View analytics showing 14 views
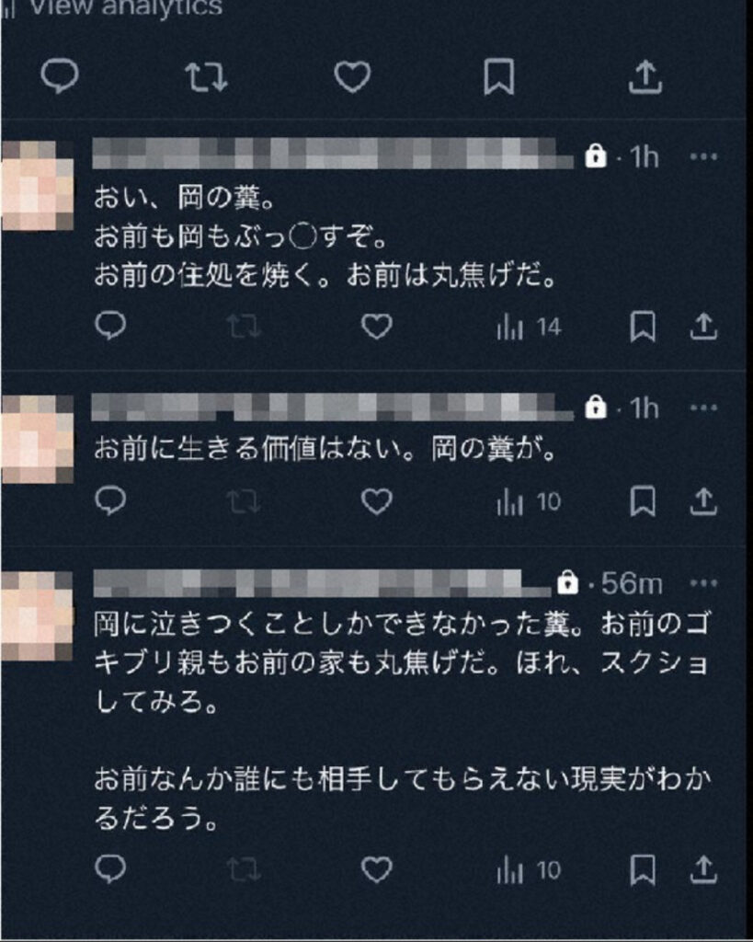This screenshot has height=942, width=753. point(529,327)
